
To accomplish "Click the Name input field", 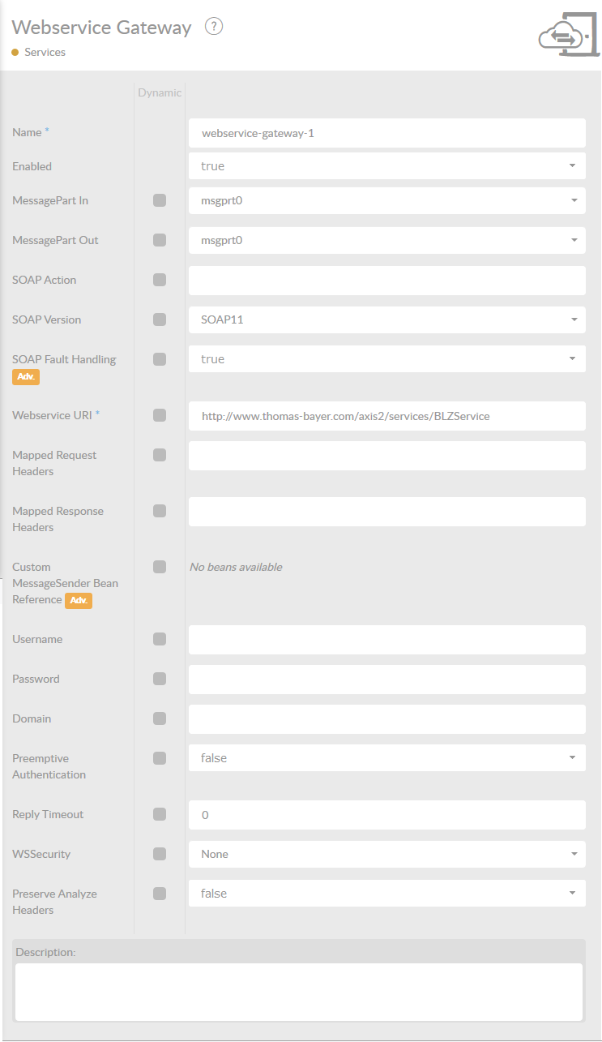I will (386, 133).
